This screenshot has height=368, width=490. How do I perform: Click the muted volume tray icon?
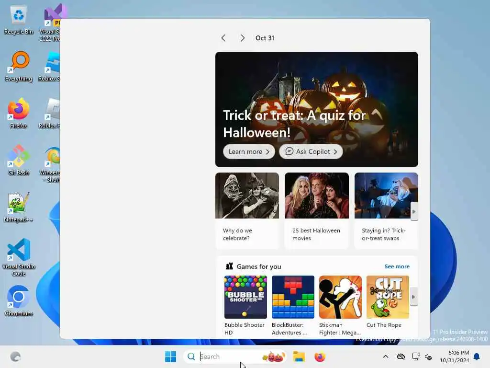[x=428, y=356]
